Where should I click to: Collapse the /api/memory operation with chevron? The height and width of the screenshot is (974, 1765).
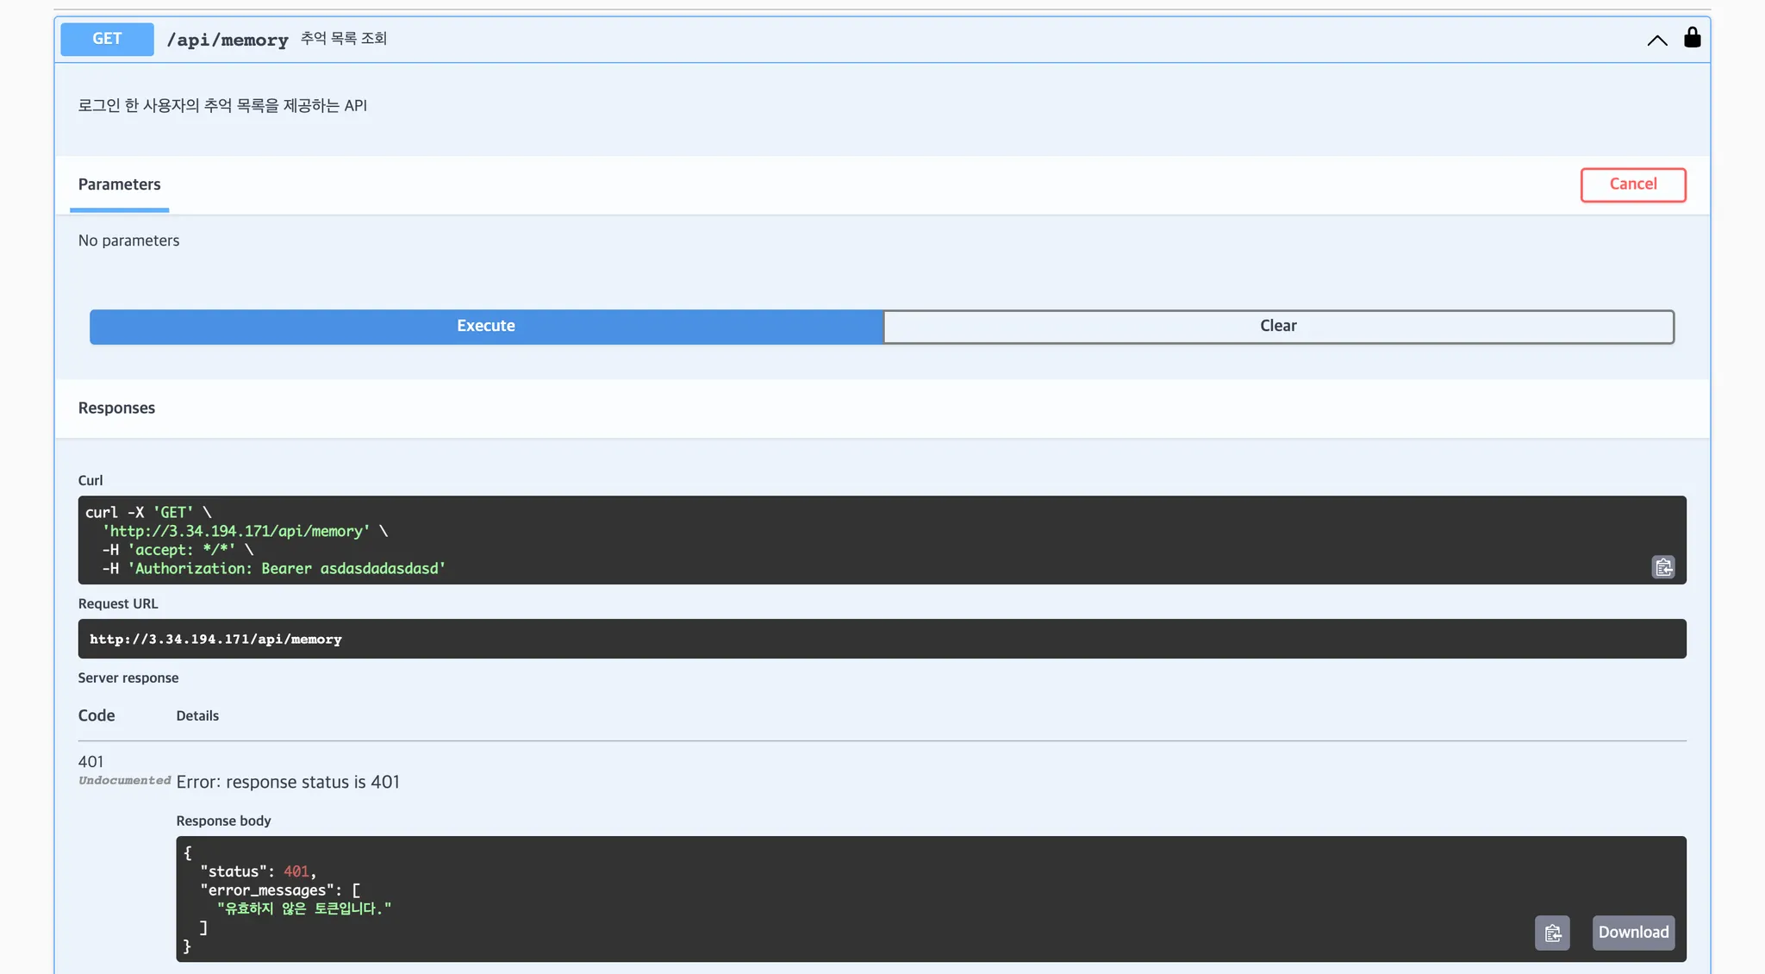click(x=1656, y=40)
